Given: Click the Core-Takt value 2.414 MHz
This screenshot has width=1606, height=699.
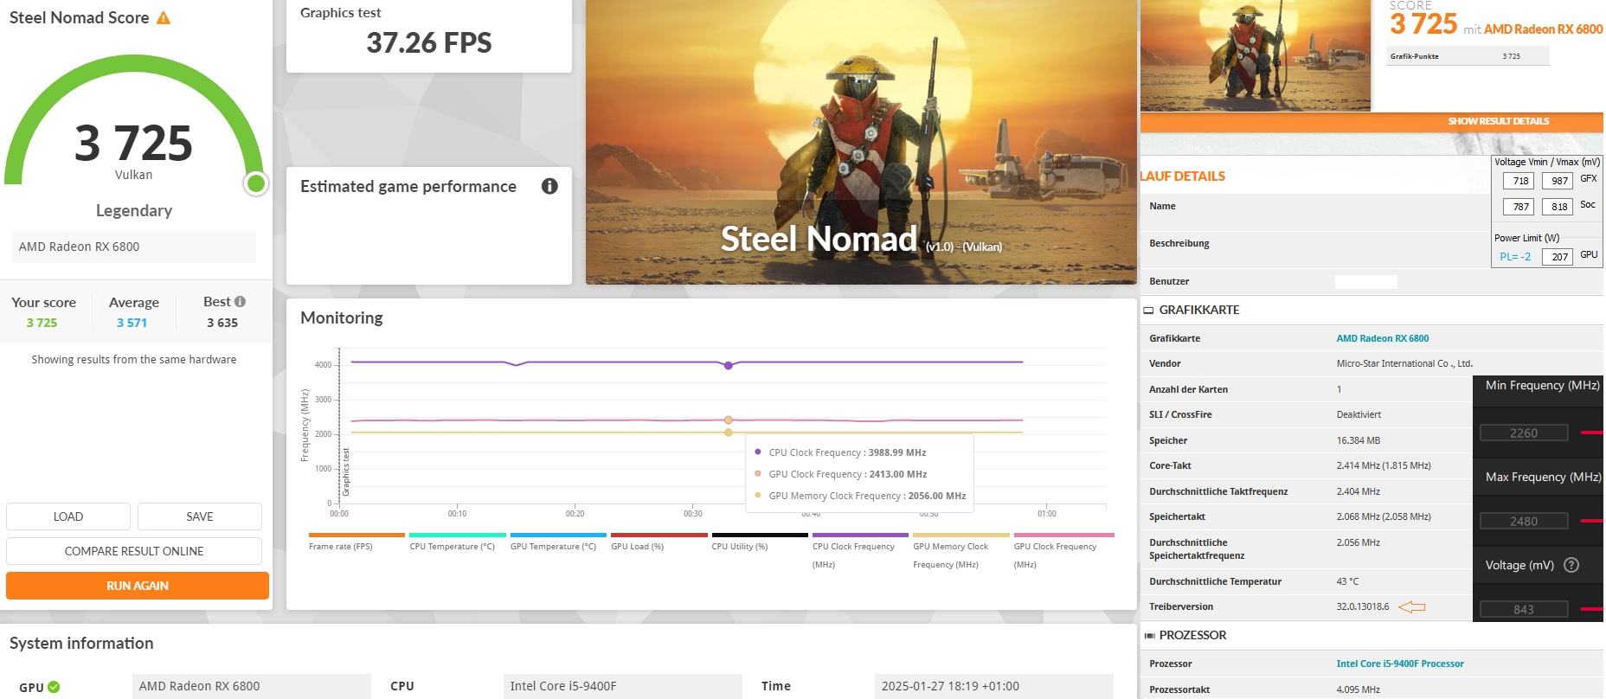Looking at the screenshot, I should point(1384,465).
